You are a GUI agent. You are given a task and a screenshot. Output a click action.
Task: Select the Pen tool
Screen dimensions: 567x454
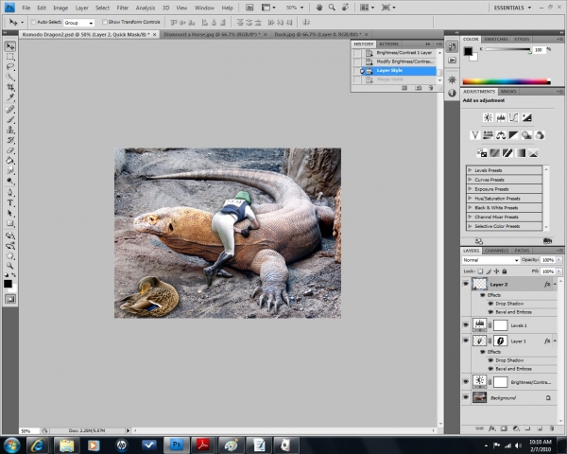10,192
